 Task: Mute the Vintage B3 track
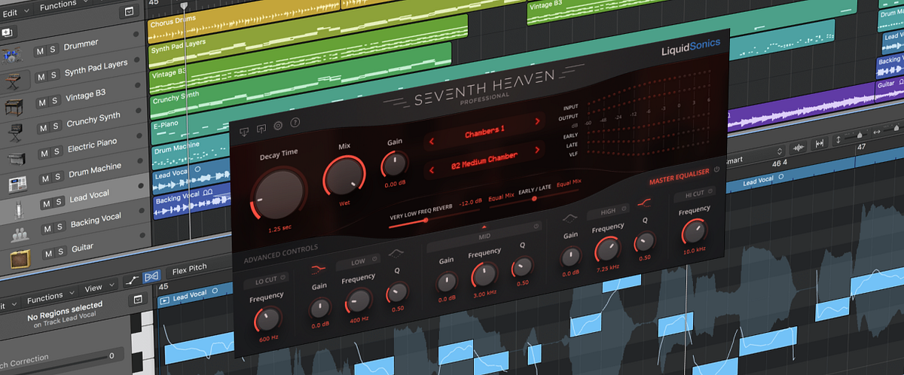point(42,102)
